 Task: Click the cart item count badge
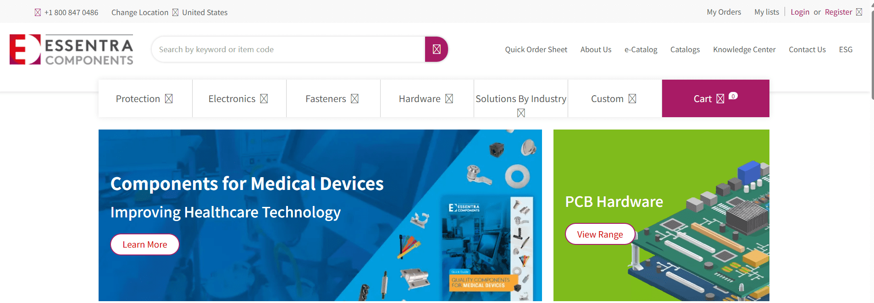click(733, 96)
